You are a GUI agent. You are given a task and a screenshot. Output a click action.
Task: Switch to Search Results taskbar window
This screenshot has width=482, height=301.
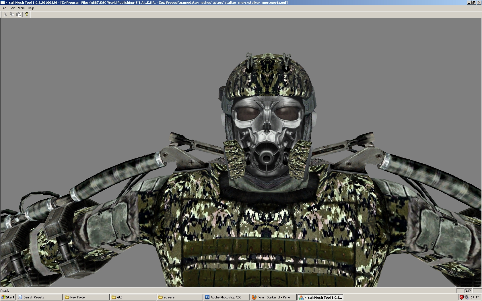(x=40, y=297)
